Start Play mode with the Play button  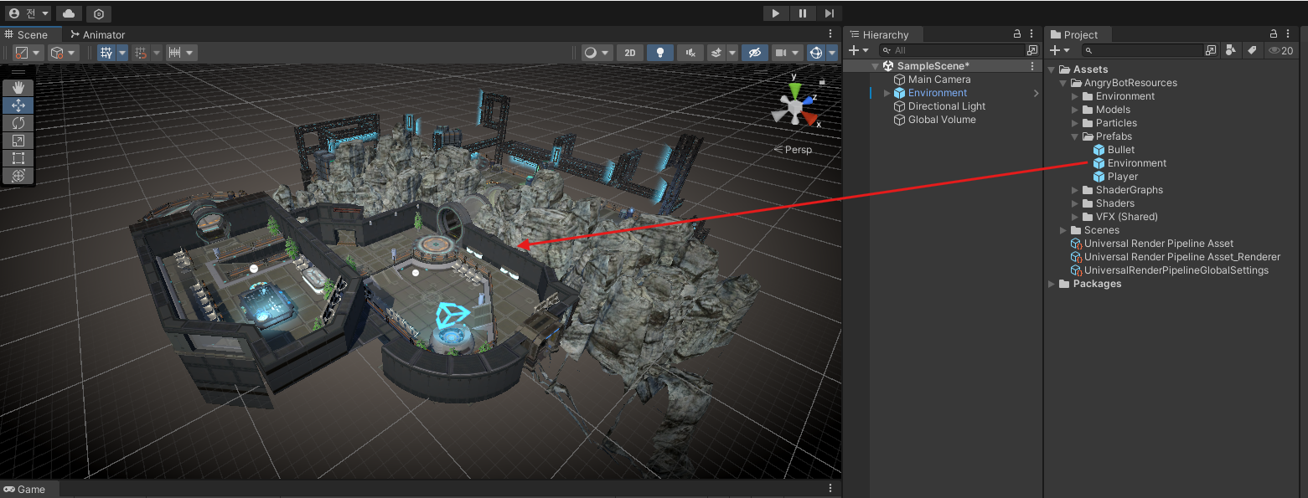(x=776, y=13)
